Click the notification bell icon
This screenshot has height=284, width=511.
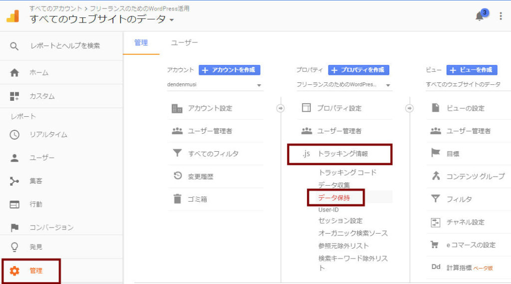[x=480, y=16]
